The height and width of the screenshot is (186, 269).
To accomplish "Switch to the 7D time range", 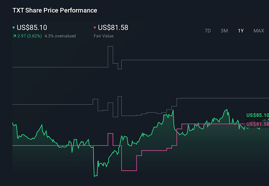I will point(208,31).
